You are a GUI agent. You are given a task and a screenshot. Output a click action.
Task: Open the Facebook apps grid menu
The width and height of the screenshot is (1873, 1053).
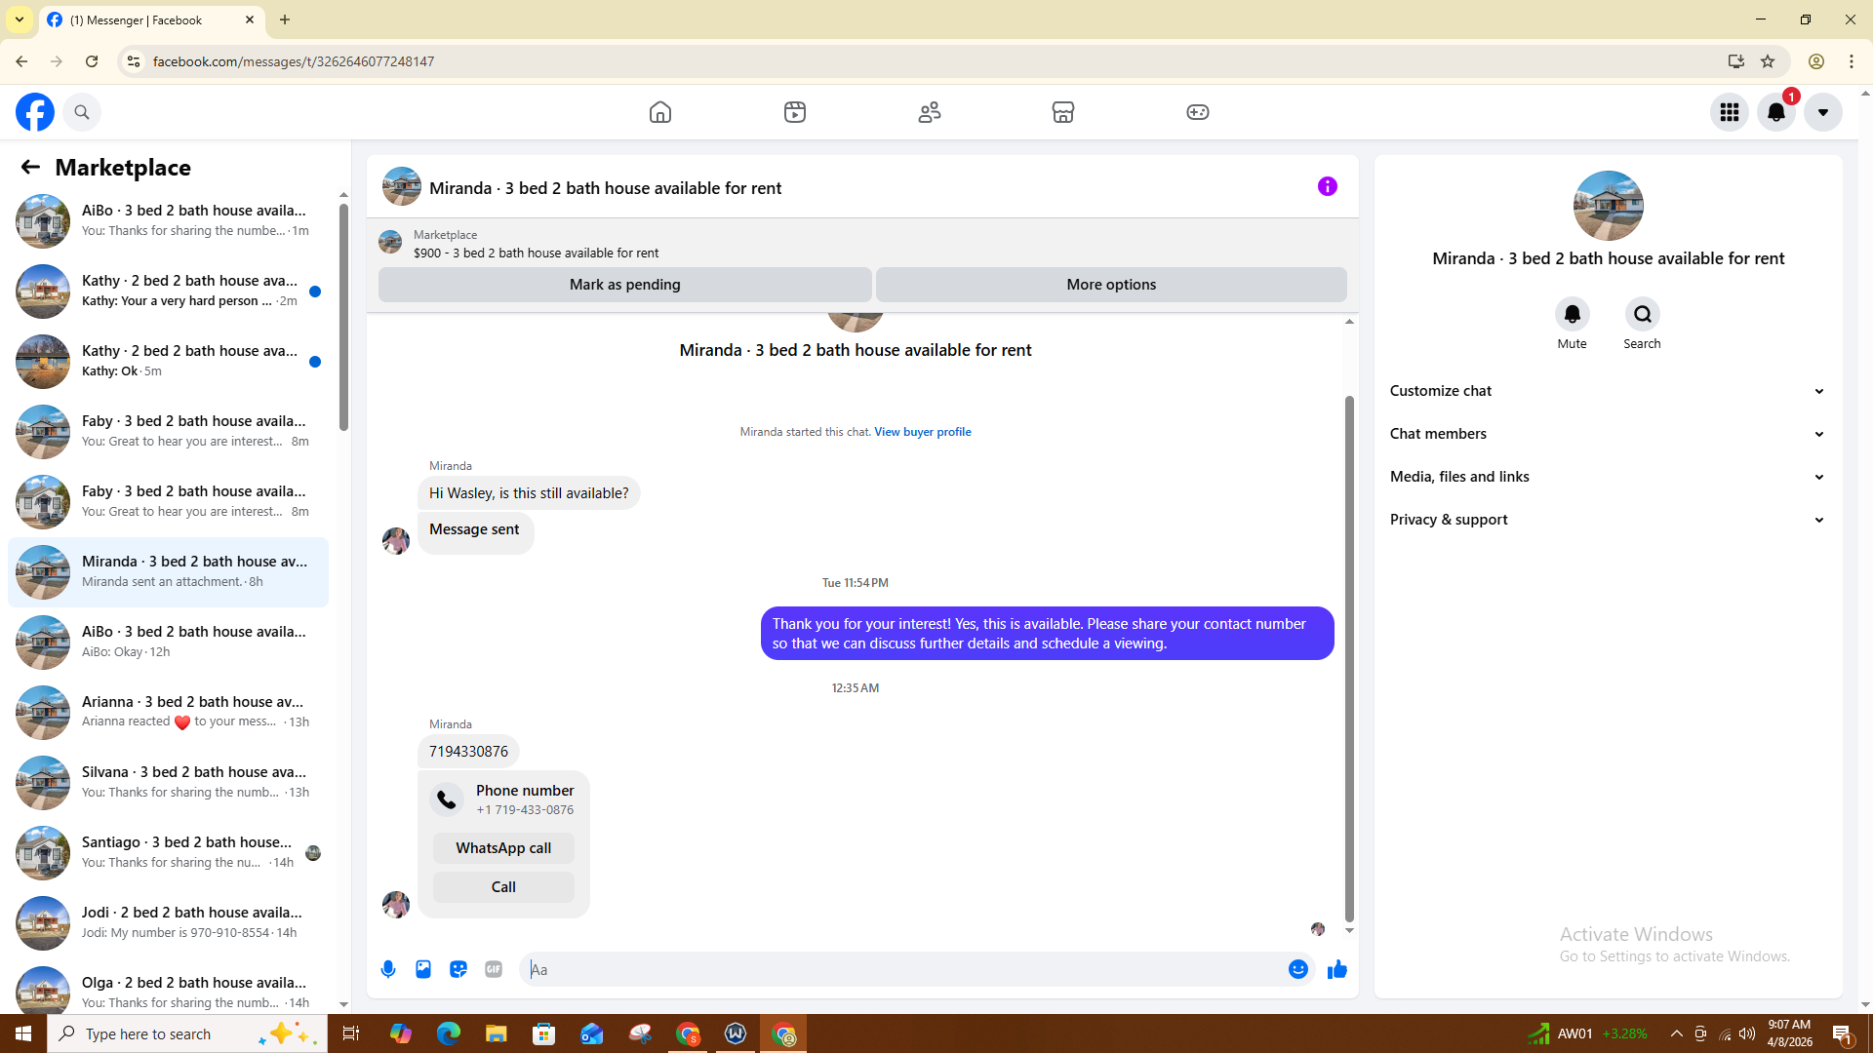1730,112
